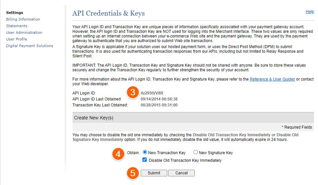Cancel the new key request
This screenshot has width=318, height=185.
[181, 173]
